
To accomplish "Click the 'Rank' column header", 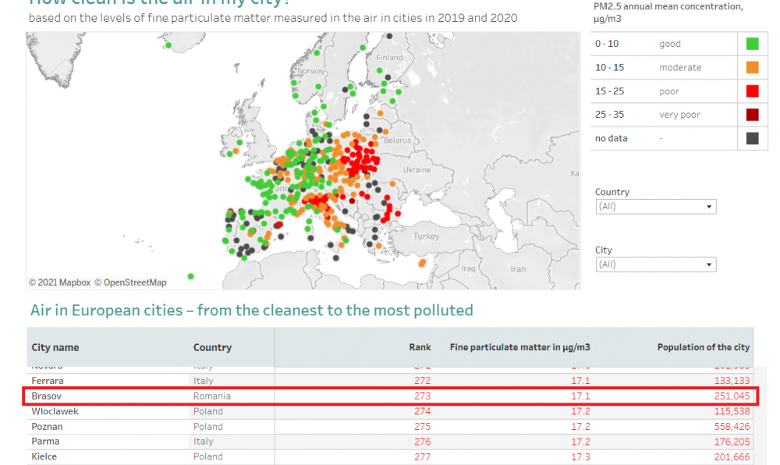I will click(x=420, y=347).
